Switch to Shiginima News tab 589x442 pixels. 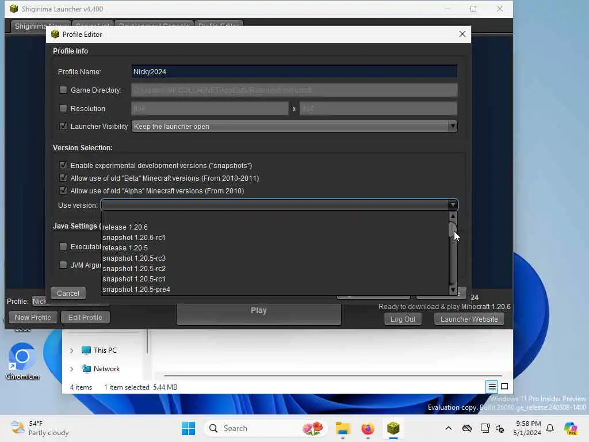click(30, 26)
